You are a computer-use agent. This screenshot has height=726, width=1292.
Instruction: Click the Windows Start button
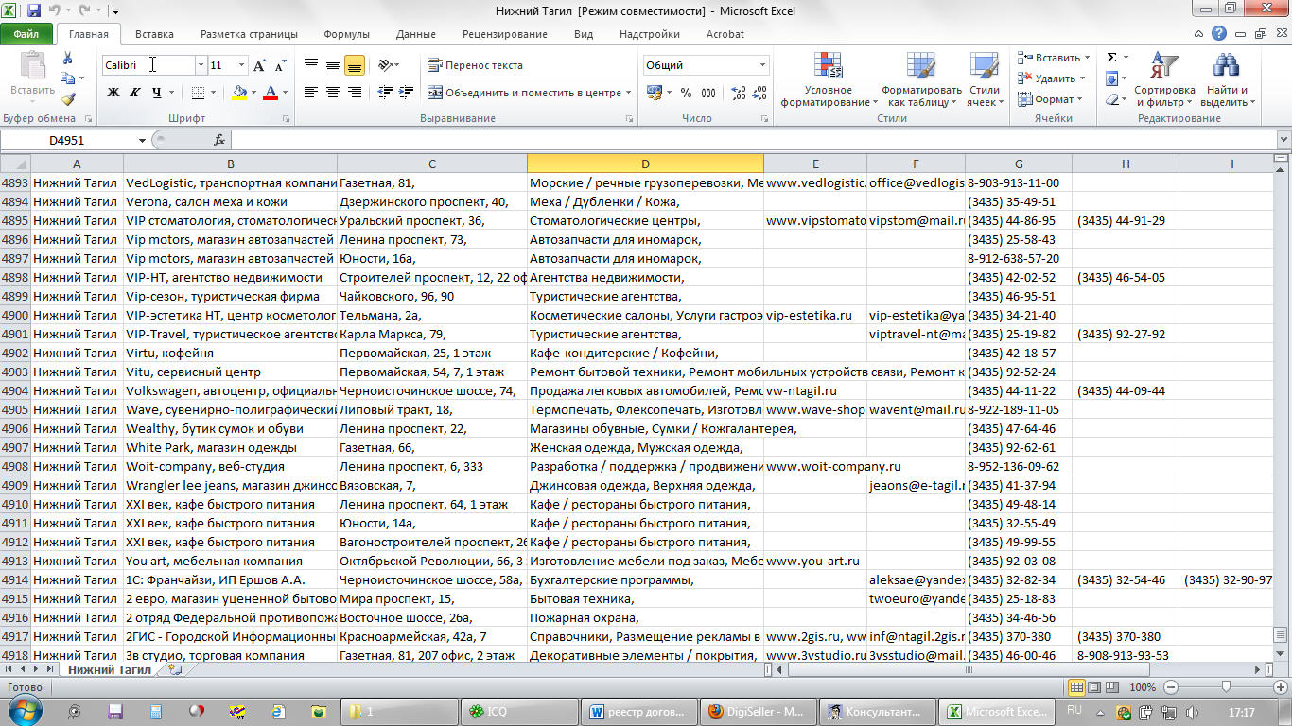pyautogui.click(x=26, y=711)
